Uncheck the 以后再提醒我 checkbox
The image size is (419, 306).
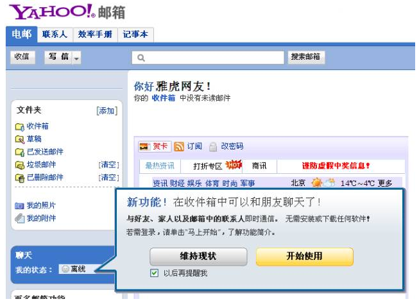(154, 273)
